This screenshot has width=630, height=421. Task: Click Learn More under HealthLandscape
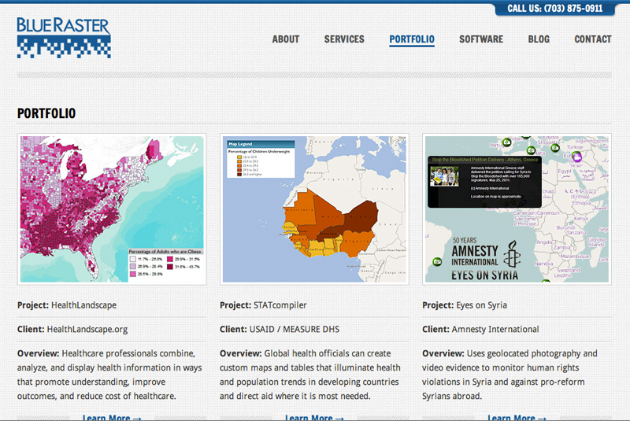pos(112,417)
